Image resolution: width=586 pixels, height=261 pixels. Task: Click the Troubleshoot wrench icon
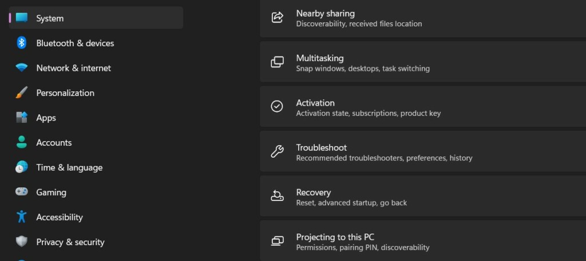pos(277,152)
